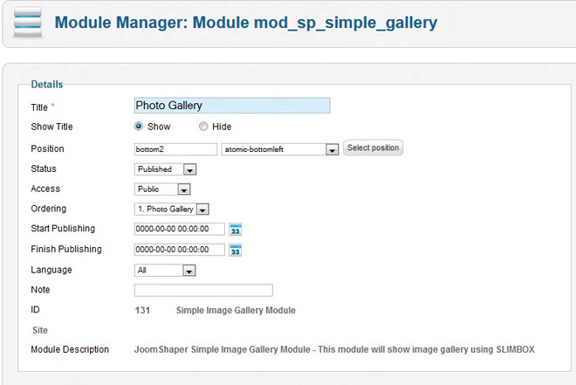Click the JoomShaper module description text
The width and height of the screenshot is (576, 385).
point(334,350)
